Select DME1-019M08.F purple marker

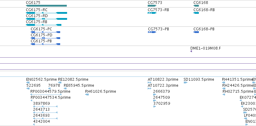coord(191,51)
